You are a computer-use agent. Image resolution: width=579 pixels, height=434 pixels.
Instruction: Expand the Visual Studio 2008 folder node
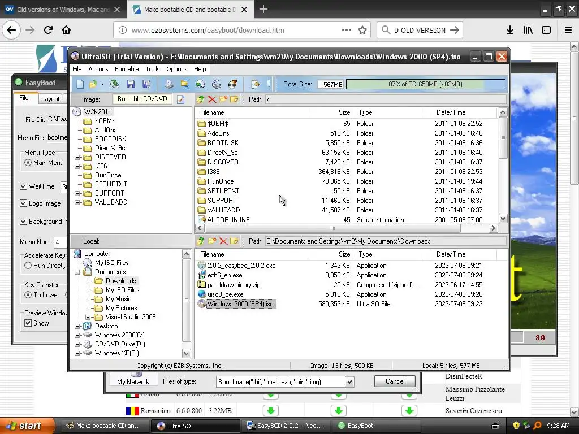click(88, 317)
